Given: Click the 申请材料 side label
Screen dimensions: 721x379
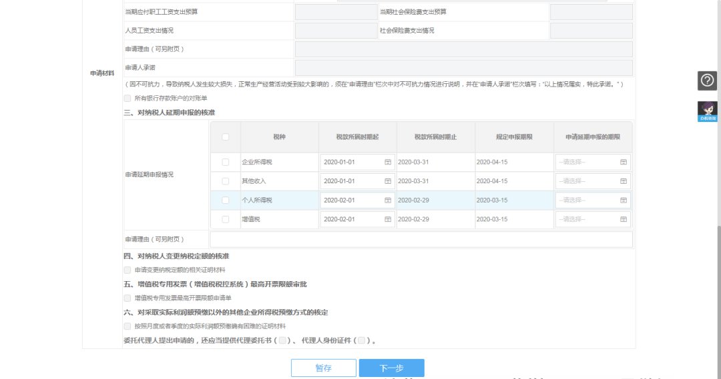Looking at the screenshot, I should 102,73.
